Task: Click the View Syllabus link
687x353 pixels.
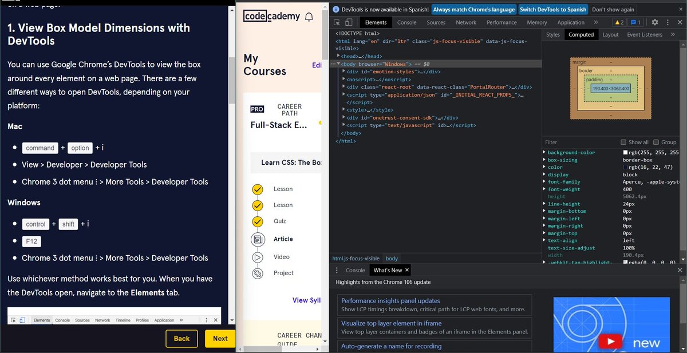Action: pos(307,300)
